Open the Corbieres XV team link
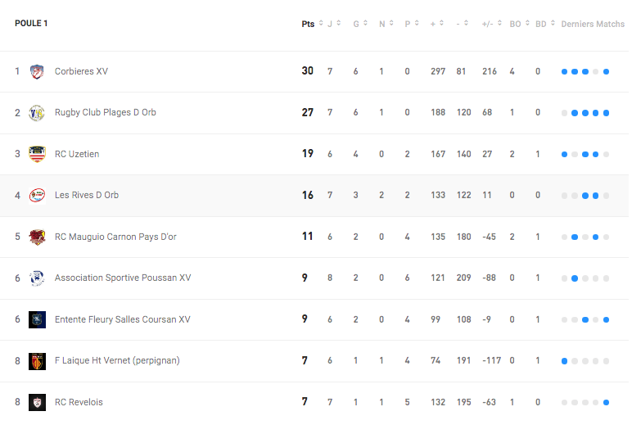 pos(81,71)
